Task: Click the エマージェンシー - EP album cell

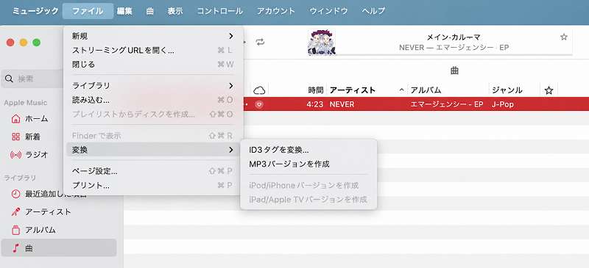Action: tap(447, 104)
